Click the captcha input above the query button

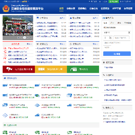[x=107, y=48]
